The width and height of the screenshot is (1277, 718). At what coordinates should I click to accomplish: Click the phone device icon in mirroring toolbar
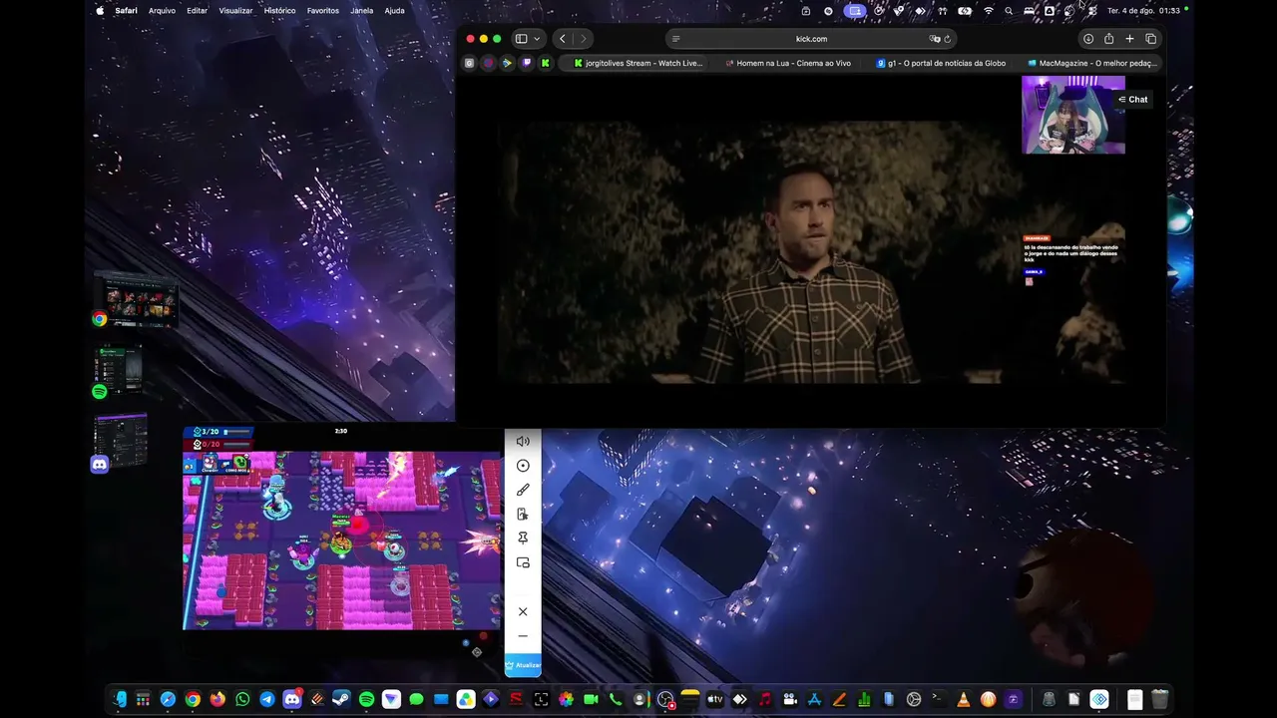(x=523, y=514)
